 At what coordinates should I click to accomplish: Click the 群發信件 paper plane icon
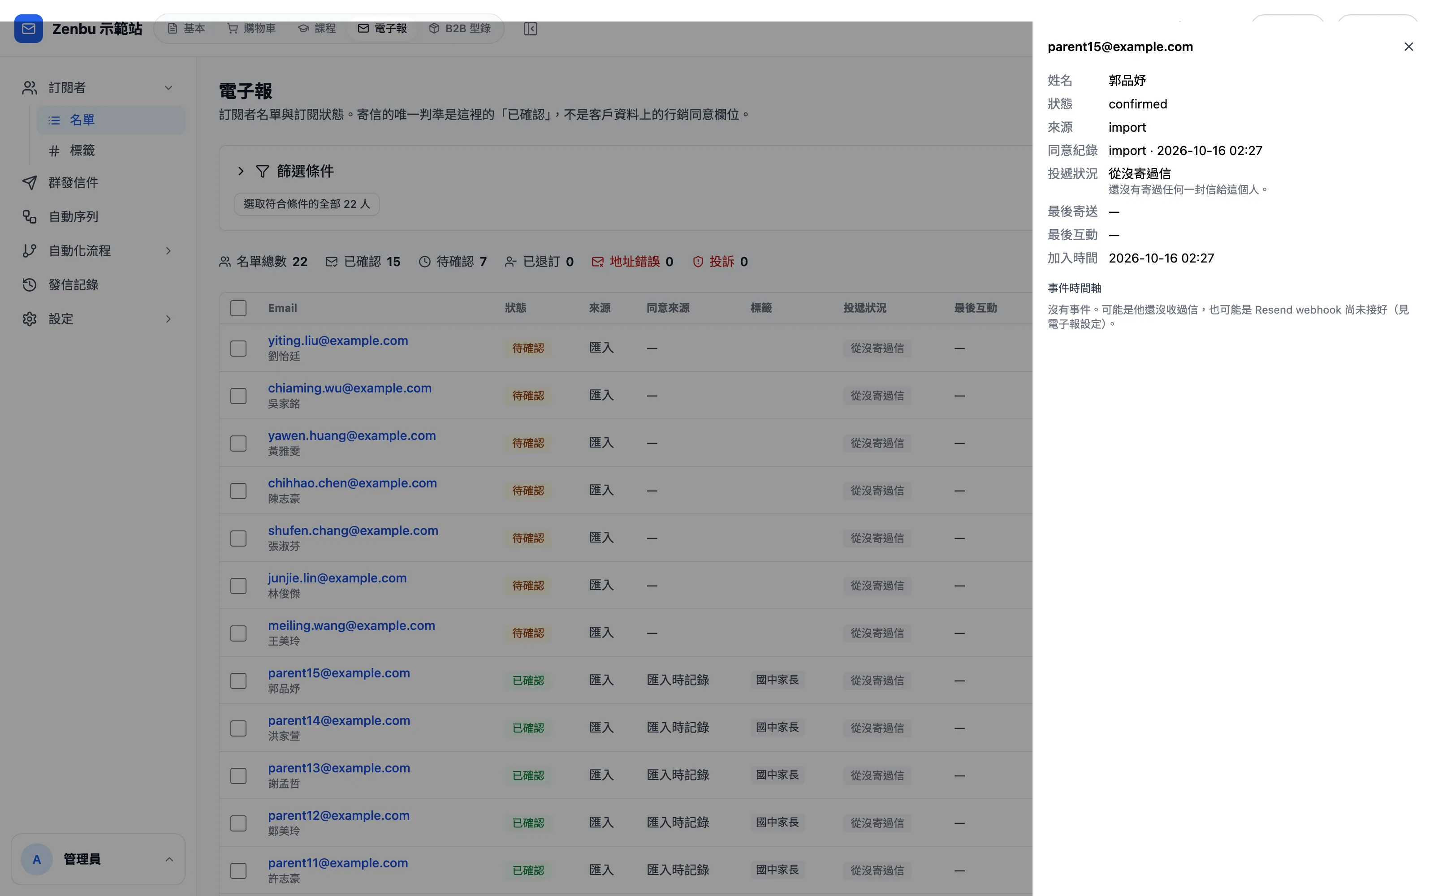point(30,182)
